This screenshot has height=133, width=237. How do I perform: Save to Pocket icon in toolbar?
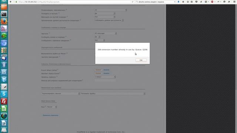[196, 1]
